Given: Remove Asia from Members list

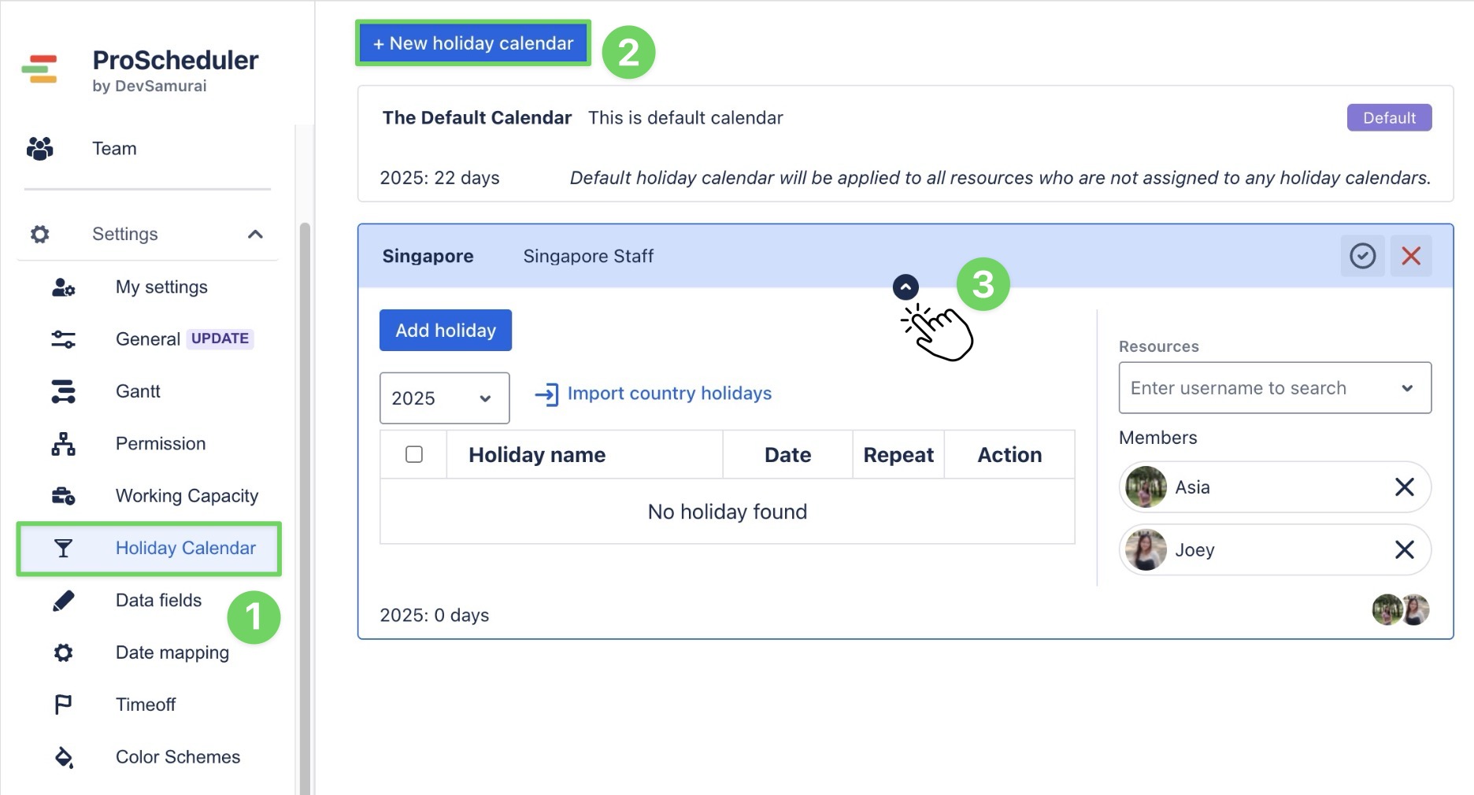Looking at the screenshot, I should tap(1404, 487).
